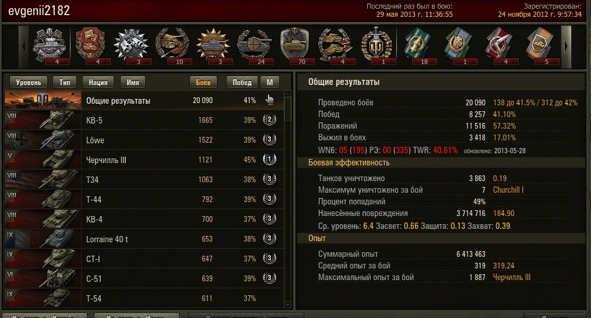Sort tank list by Тип
591x318 pixels.
click(x=65, y=82)
